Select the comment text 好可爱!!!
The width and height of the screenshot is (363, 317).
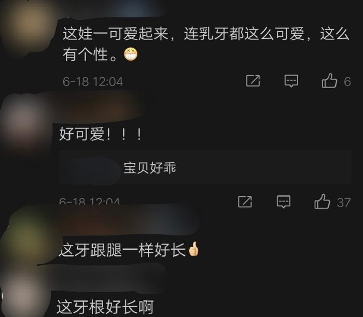tap(101, 134)
